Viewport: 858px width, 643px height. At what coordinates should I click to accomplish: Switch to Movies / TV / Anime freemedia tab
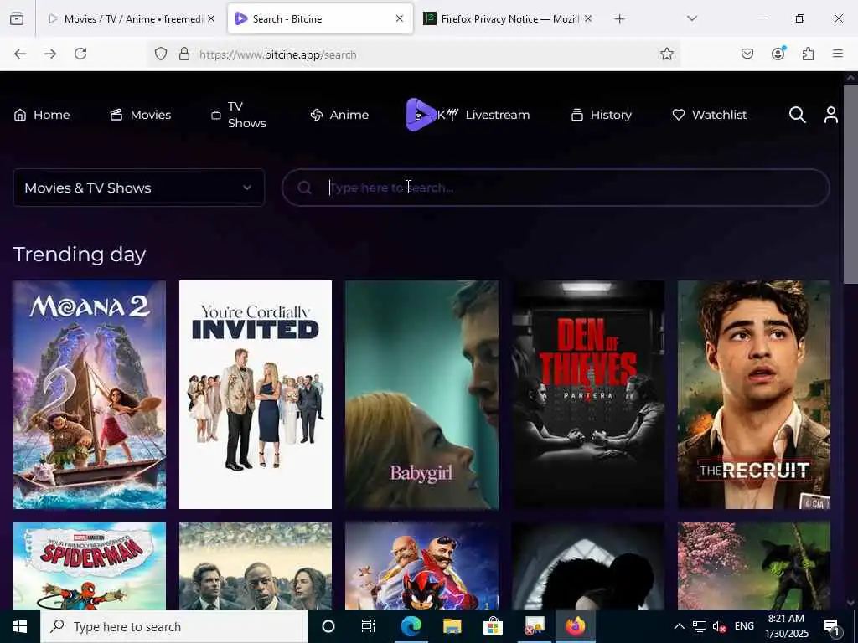(x=126, y=18)
